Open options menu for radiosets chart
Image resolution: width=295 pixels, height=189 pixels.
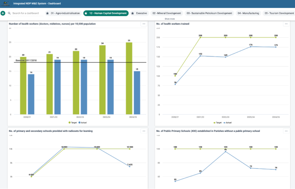click(x=143, y=131)
